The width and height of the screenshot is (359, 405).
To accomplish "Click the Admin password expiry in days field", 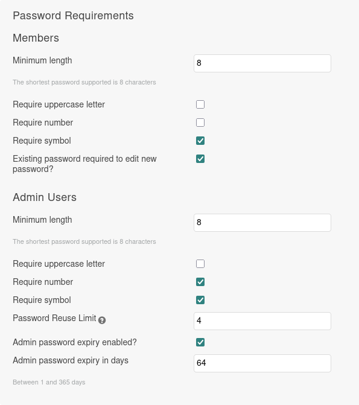I will click(262, 363).
